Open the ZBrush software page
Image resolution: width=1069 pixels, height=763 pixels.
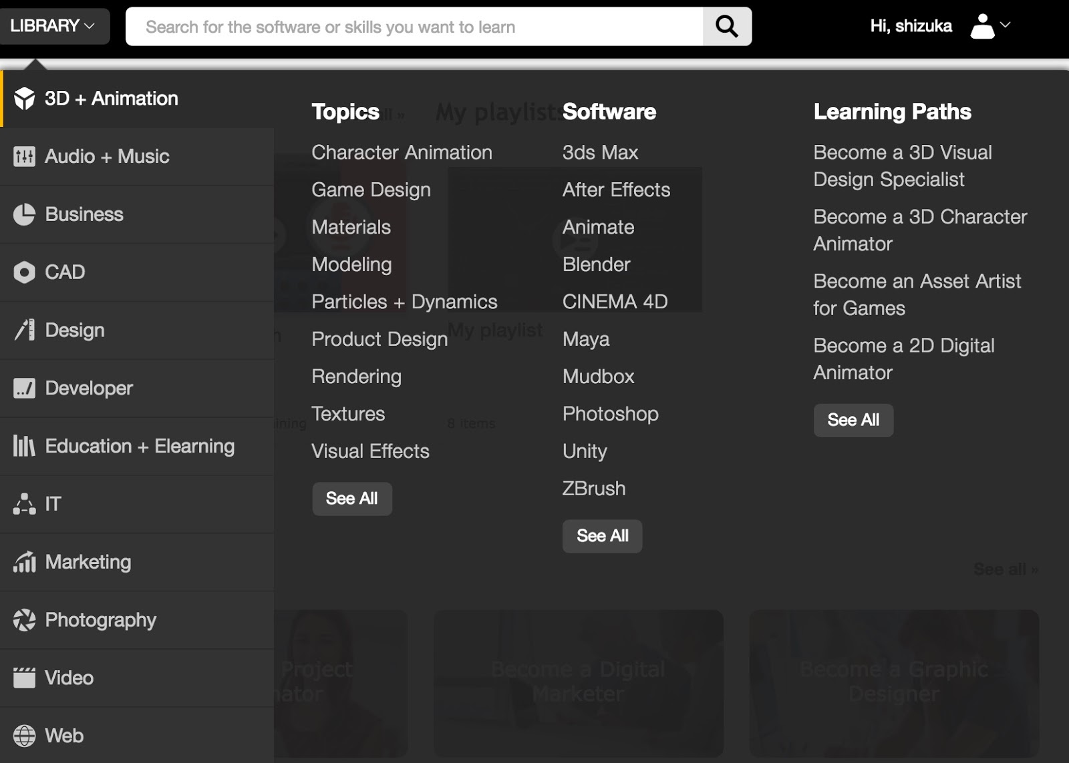[594, 489]
